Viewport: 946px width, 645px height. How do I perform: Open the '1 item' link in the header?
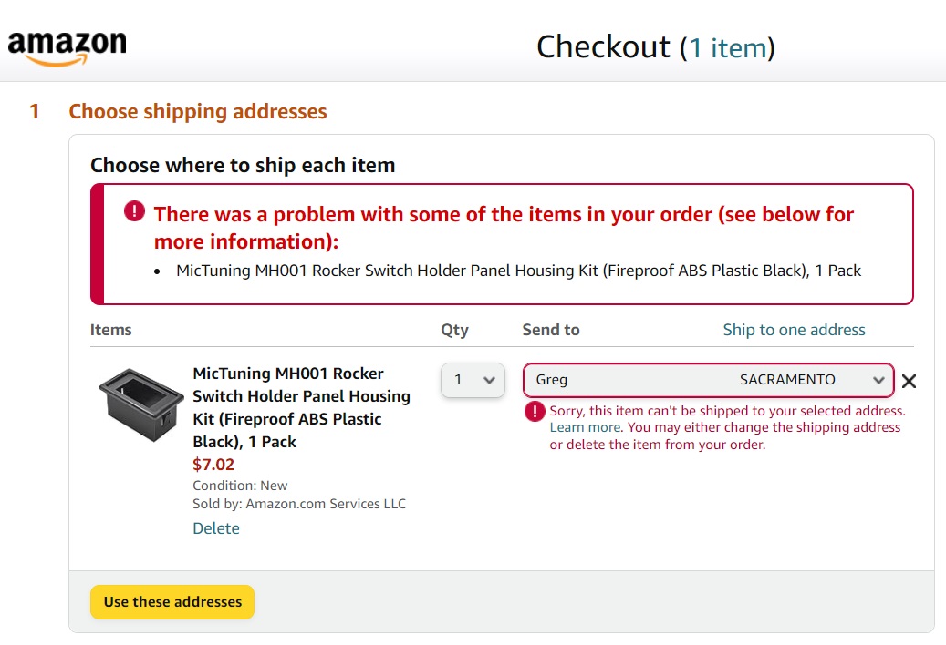click(x=728, y=47)
